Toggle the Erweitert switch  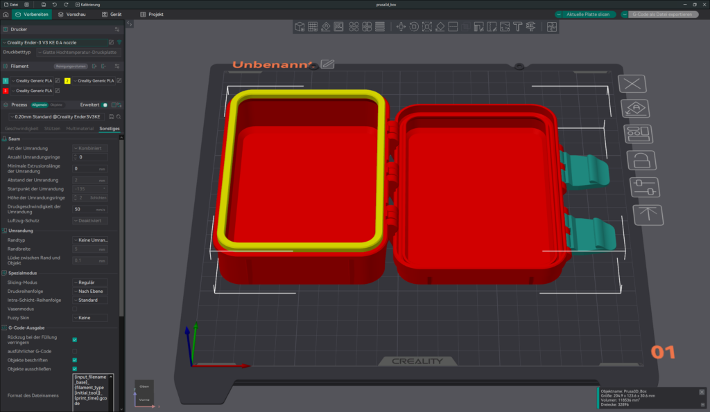point(105,105)
